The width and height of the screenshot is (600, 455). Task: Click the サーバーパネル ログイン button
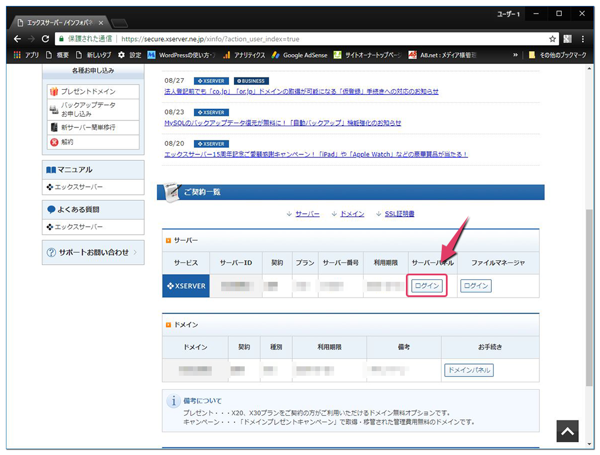[x=426, y=286]
